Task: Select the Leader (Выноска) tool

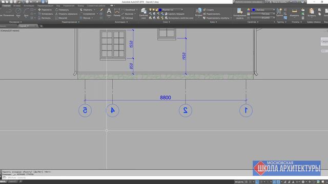Action: pyautogui.click(x=128, y=14)
